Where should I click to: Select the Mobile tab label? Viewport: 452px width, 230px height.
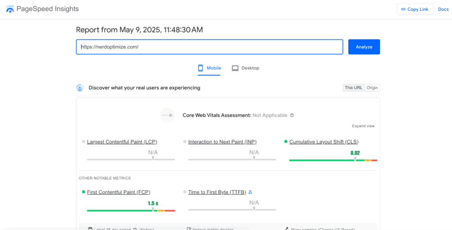pos(214,68)
